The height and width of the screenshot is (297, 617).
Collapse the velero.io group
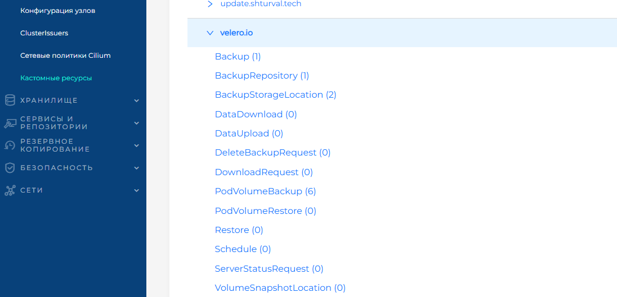[x=210, y=33]
